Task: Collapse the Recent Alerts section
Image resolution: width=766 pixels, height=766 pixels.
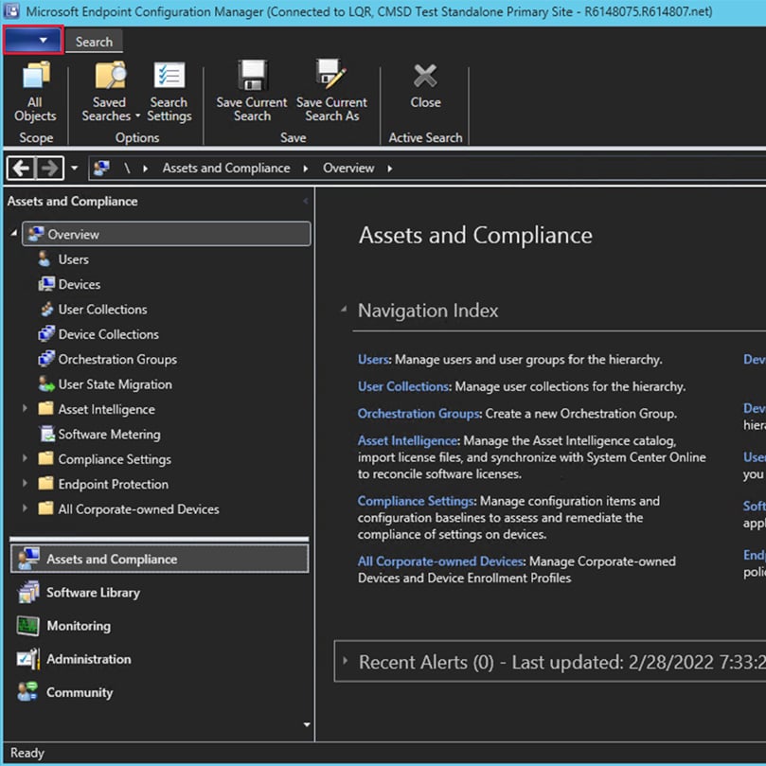Action: click(x=344, y=662)
